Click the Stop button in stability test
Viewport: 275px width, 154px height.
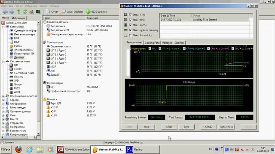point(147,127)
